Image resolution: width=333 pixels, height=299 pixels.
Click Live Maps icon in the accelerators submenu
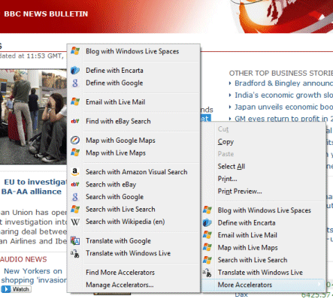coord(75,153)
